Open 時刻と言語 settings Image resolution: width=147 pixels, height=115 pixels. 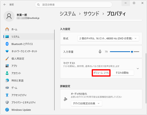click(29, 80)
